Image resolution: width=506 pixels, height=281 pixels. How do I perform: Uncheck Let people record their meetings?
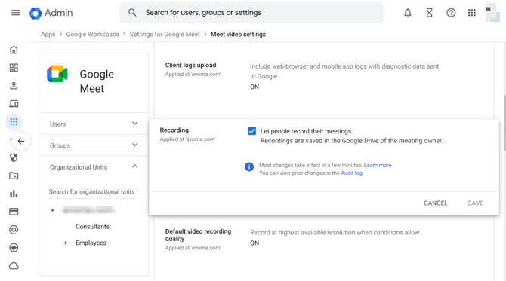[x=251, y=131]
